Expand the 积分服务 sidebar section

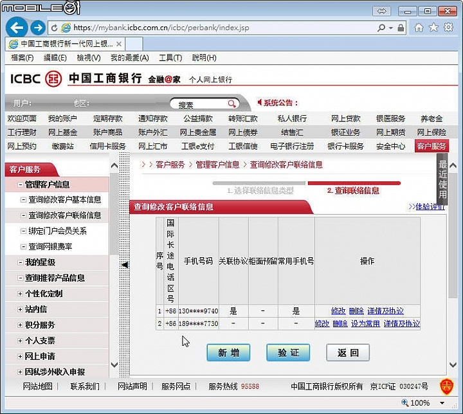click(20, 325)
